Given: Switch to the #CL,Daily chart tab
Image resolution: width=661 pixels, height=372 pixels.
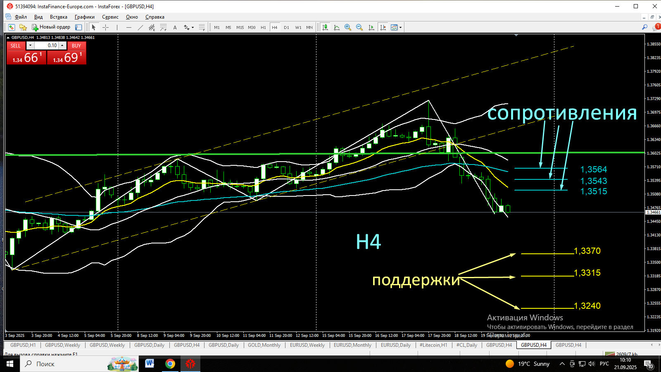Looking at the screenshot, I should click(x=466, y=345).
